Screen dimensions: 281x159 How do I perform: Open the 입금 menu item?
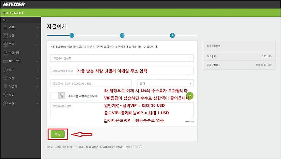[x=21, y=35]
